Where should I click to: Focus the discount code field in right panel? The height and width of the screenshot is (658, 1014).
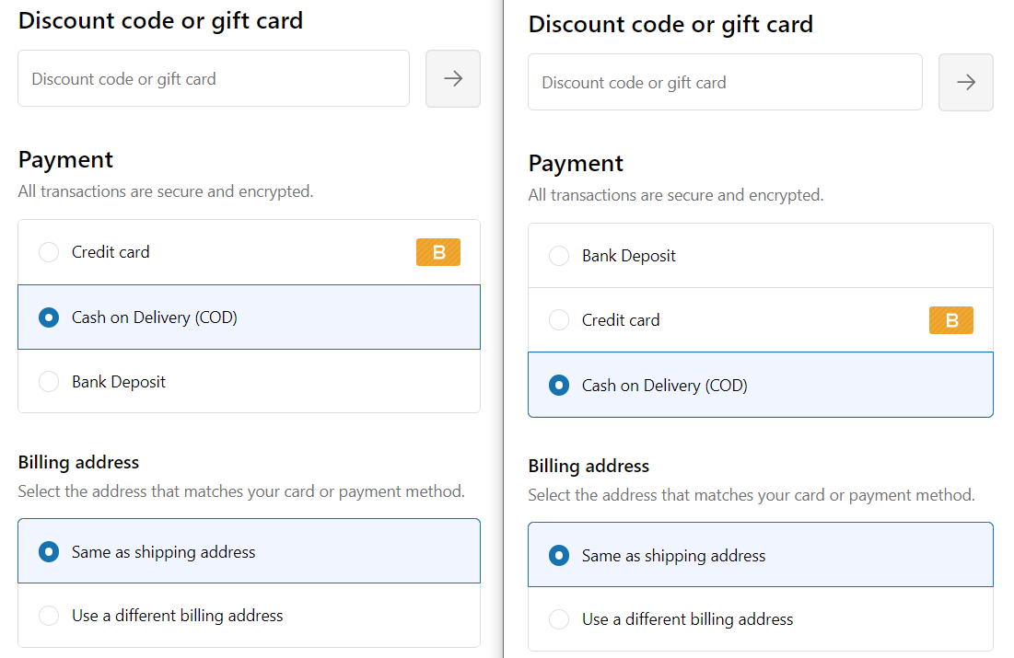point(725,82)
